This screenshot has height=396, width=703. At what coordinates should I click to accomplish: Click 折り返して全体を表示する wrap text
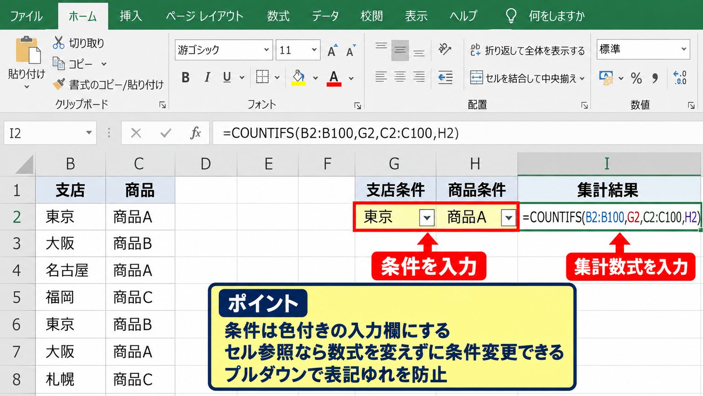[x=527, y=50]
